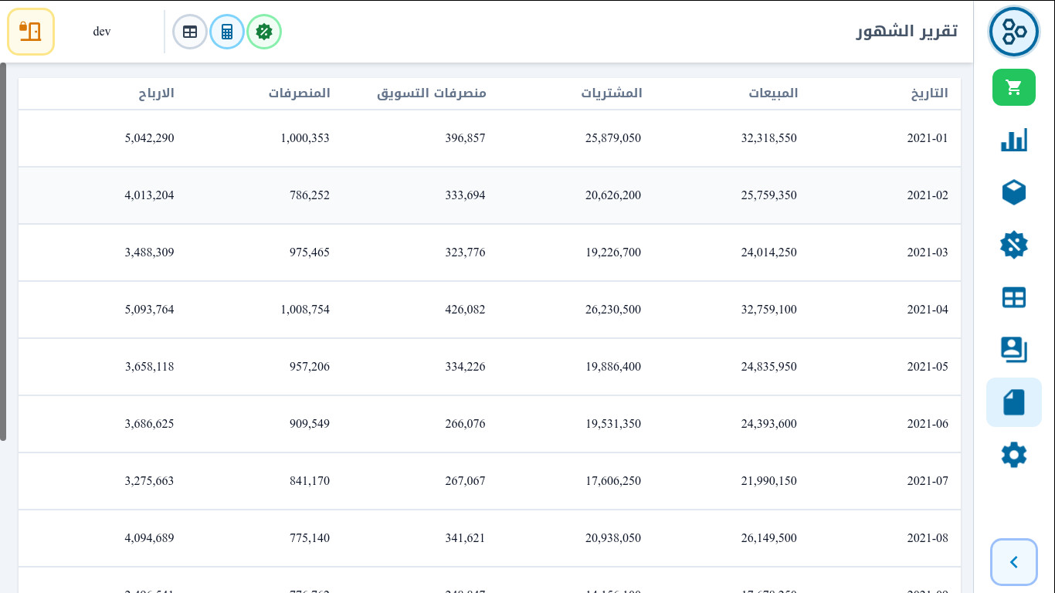
Task: Click the vertical scrollbar on left edge
Action: [3, 252]
